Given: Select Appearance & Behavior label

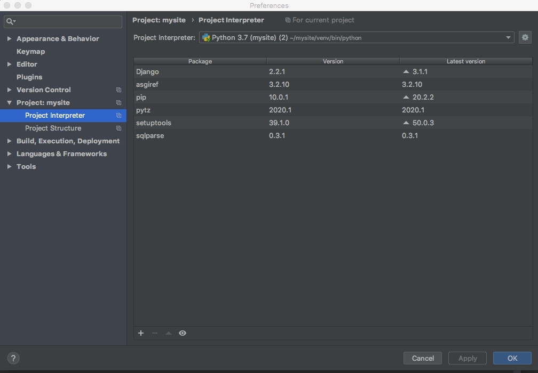Looking at the screenshot, I should point(58,39).
